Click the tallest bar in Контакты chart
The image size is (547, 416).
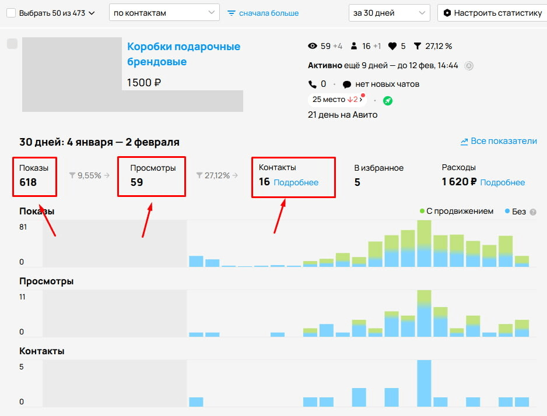[424, 383]
